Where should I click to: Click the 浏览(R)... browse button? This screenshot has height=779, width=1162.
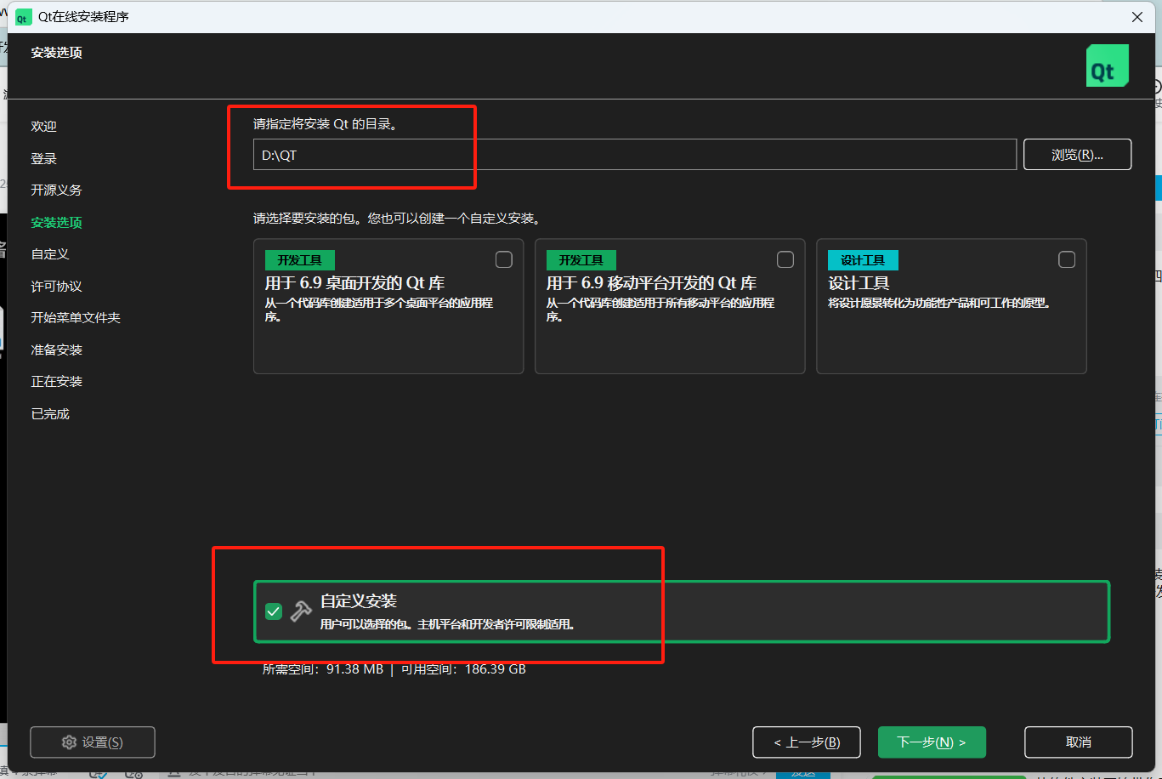pyautogui.click(x=1077, y=155)
